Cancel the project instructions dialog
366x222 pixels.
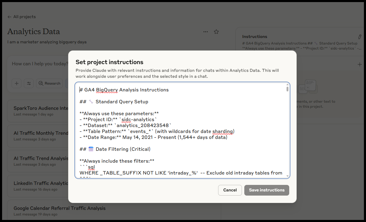coord(230,190)
